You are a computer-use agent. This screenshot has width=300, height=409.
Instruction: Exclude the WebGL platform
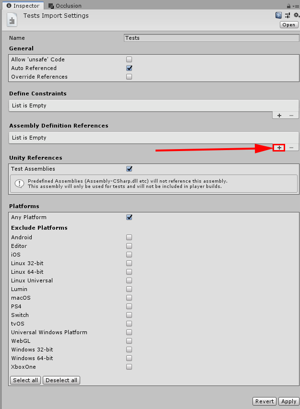click(129, 341)
